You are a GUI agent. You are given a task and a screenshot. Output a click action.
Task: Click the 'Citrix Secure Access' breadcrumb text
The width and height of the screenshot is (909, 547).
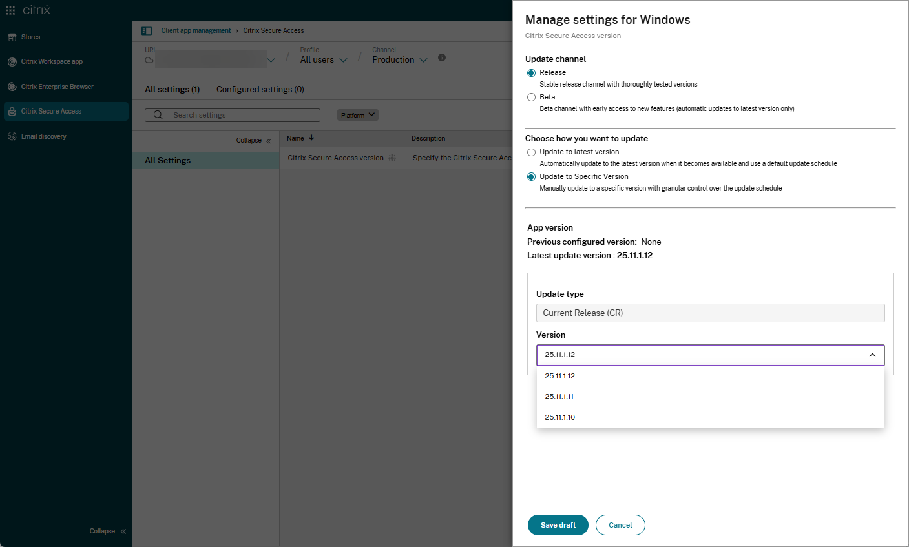pos(273,30)
